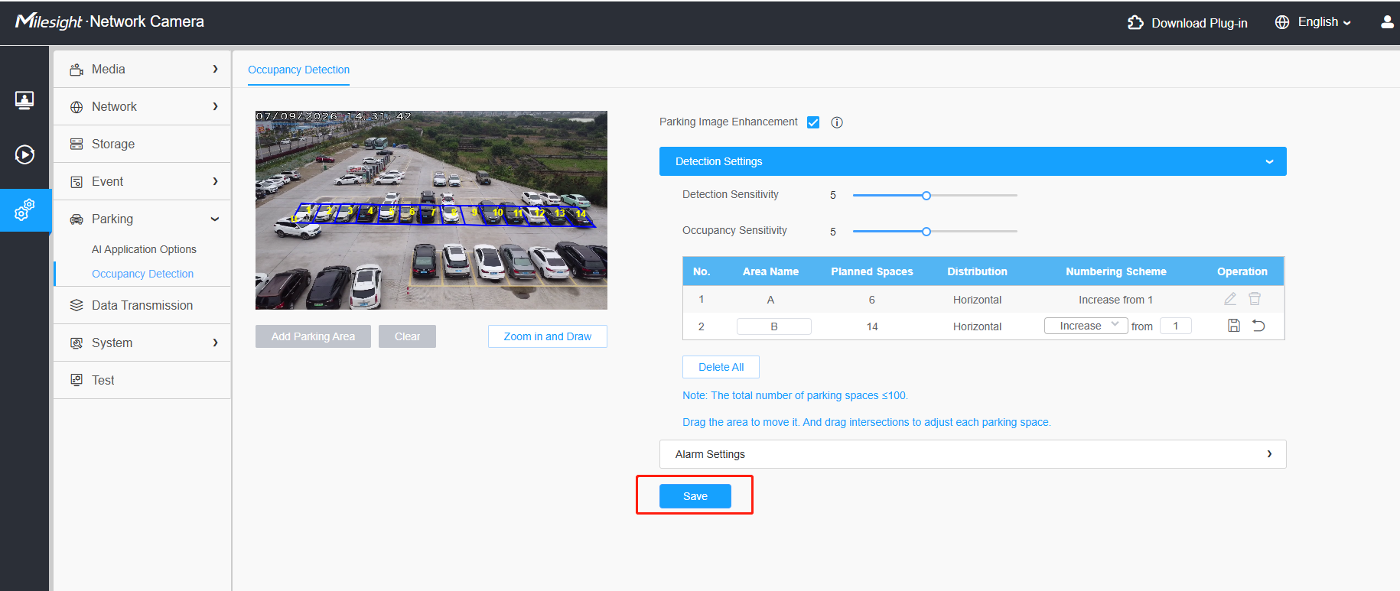The image size is (1400, 591).
Task: Click the Detection Sensitivity slider handle
Action: tap(926, 196)
